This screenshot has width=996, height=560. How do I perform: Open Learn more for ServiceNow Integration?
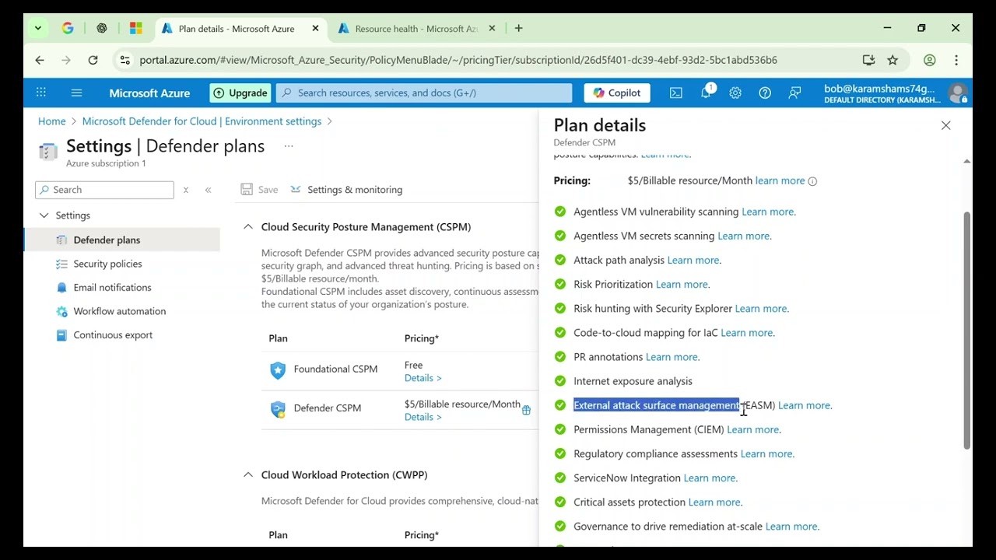[709, 478]
